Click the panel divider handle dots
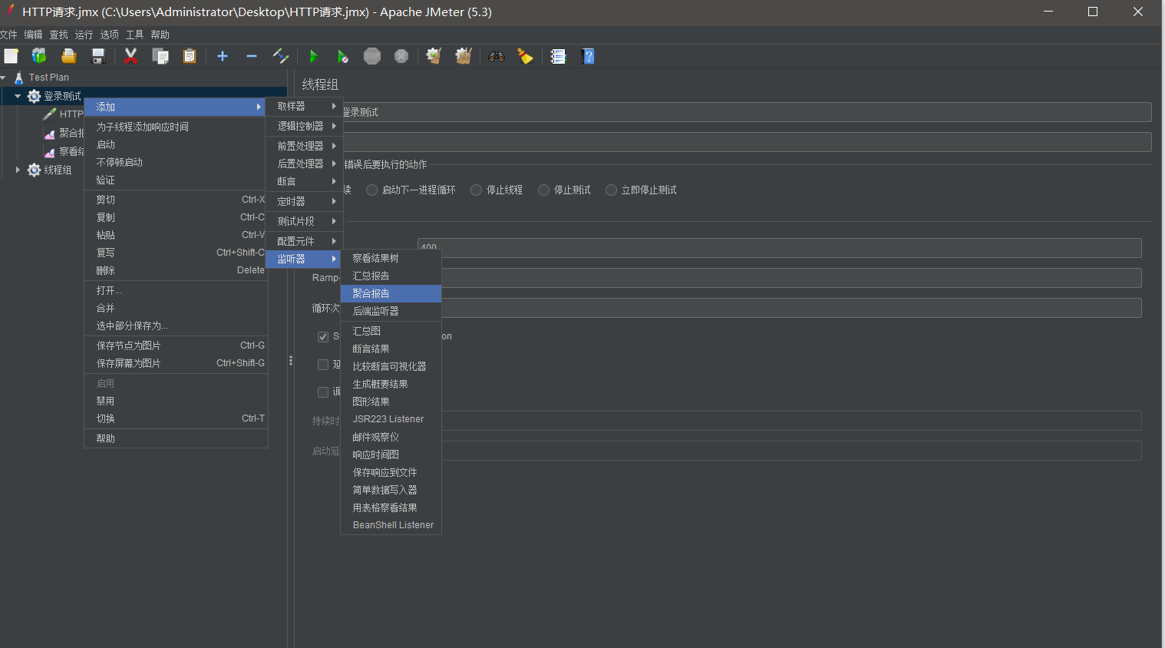Viewport: 1165px width, 648px height. [291, 360]
